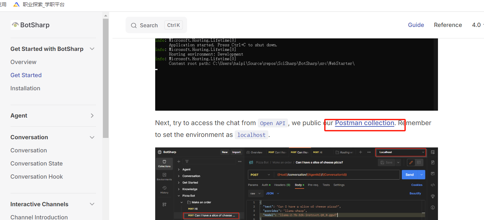484x220 pixels.
Task: Click the Import button in Postman screenshot
Action: pos(236,152)
